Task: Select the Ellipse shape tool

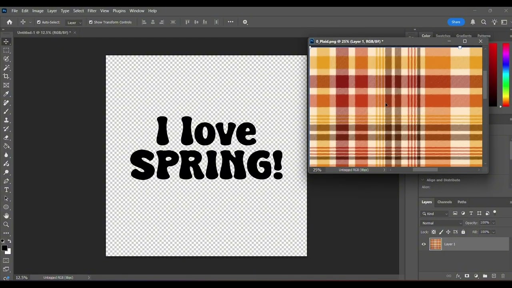Action: [x=6, y=207]
